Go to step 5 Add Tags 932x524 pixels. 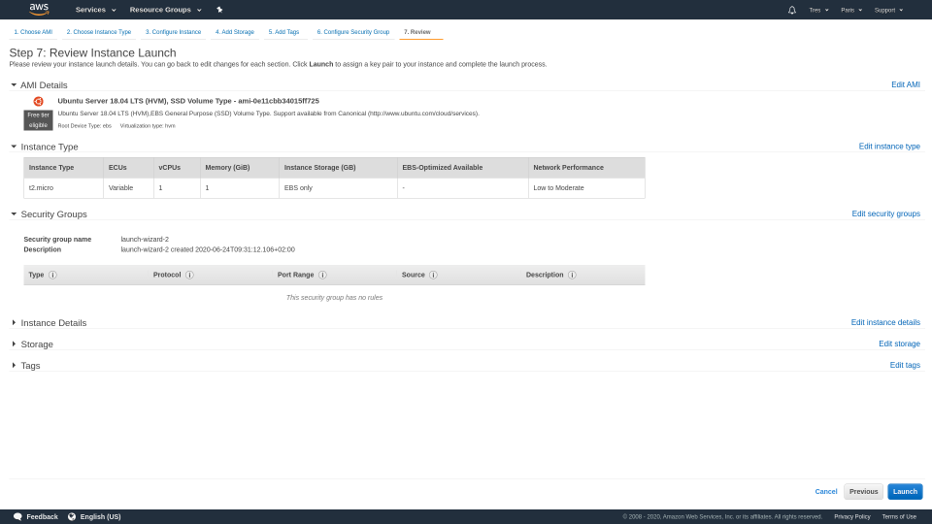283,32
